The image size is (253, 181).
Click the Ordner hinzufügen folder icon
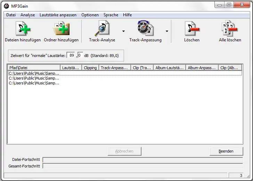[x=61, y=28]
